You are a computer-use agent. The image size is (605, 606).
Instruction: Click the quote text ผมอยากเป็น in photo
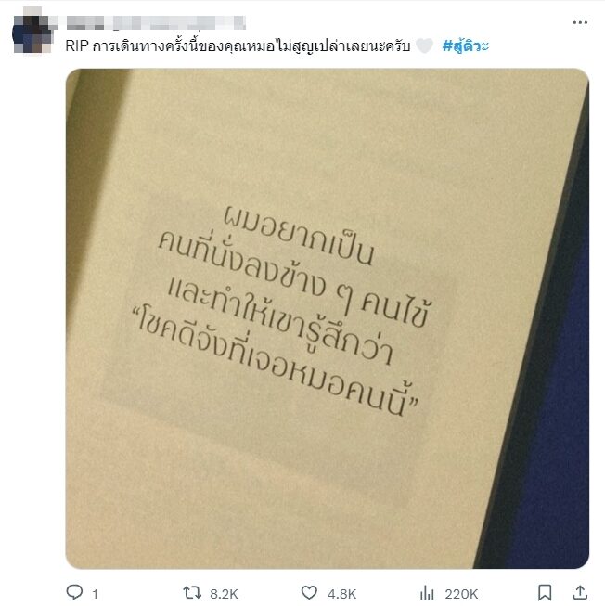coord(298,236)
